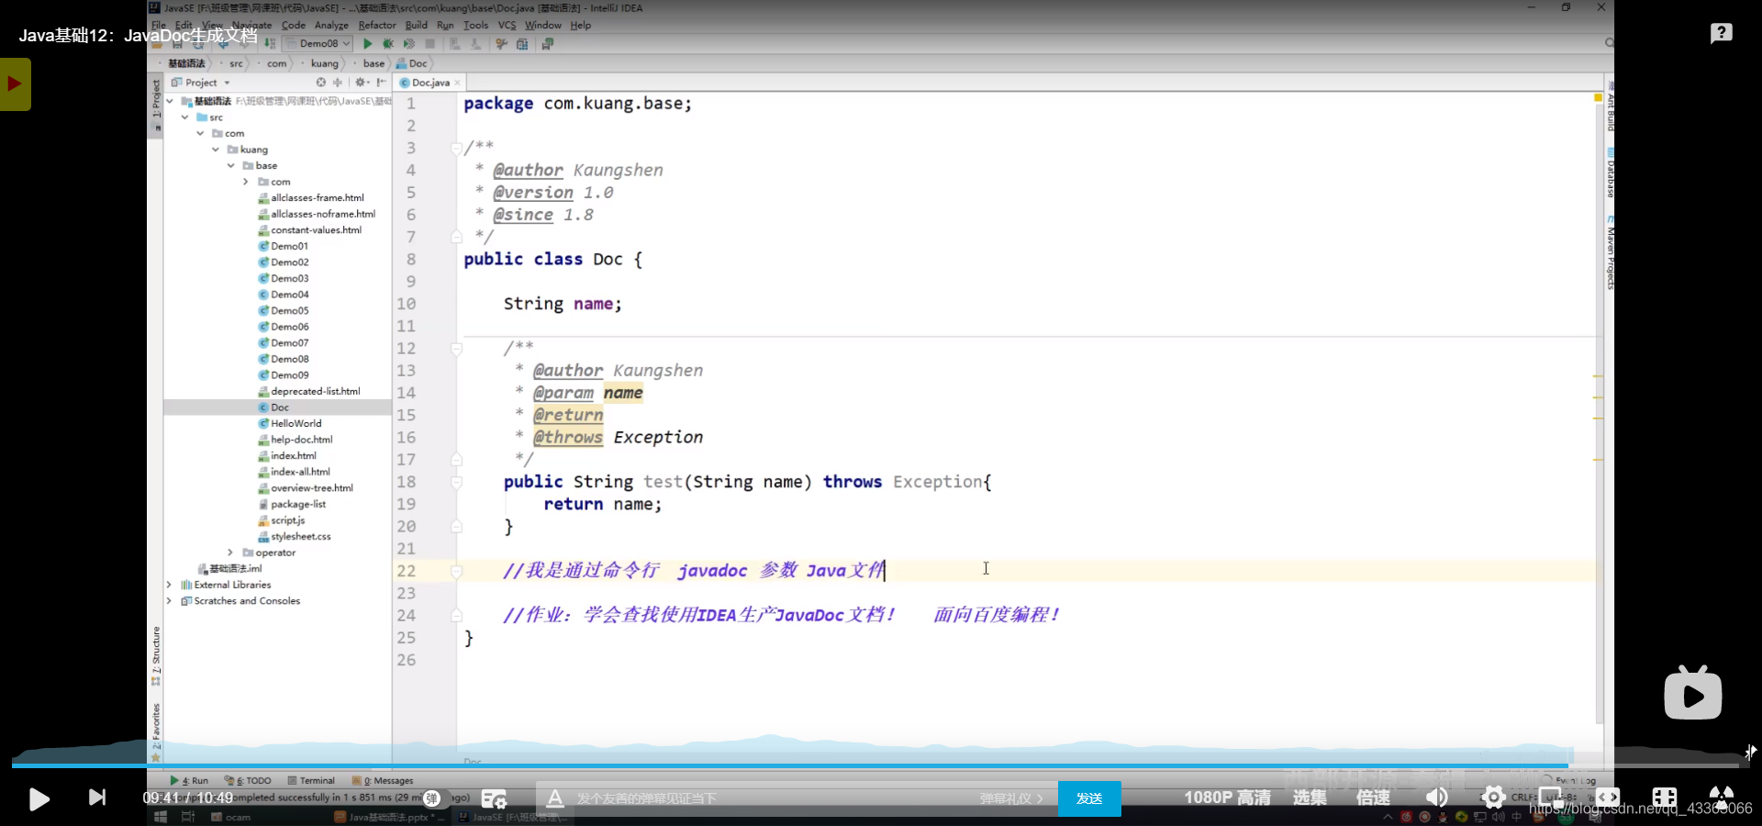This screenshot has height=826, width=1762.
Task: Open the Code menu
Action: [294, 26]
